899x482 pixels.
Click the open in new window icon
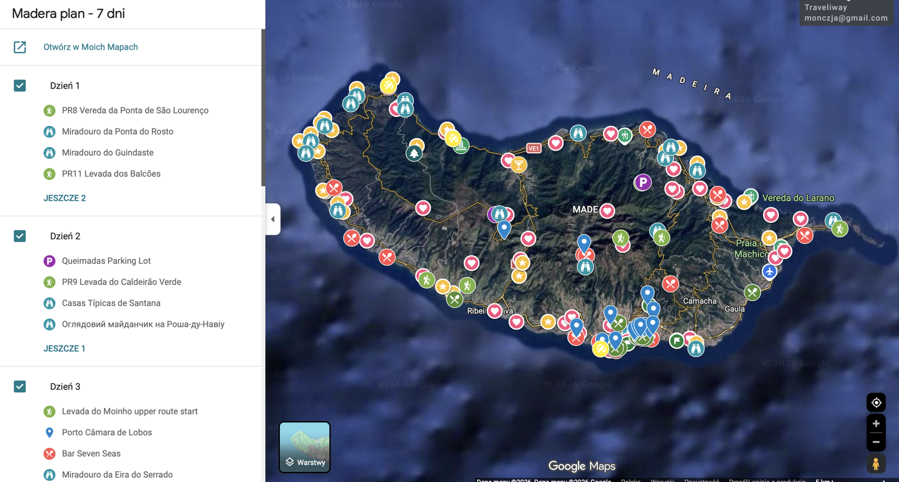(x=20, y=47)
